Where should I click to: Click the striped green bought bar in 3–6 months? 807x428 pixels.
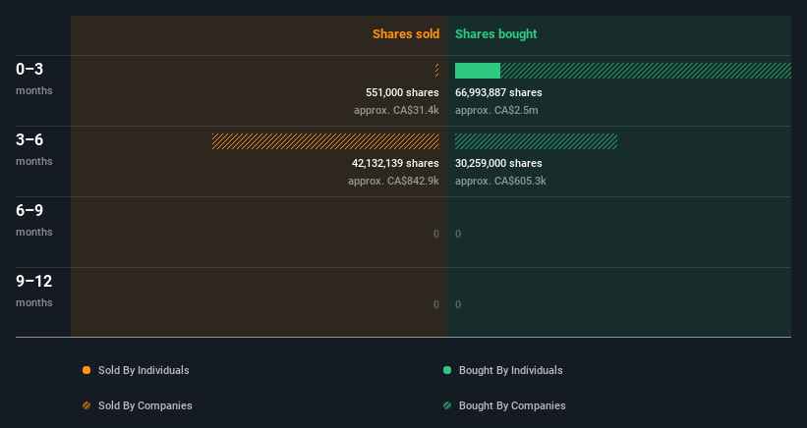tap(537, 141)
